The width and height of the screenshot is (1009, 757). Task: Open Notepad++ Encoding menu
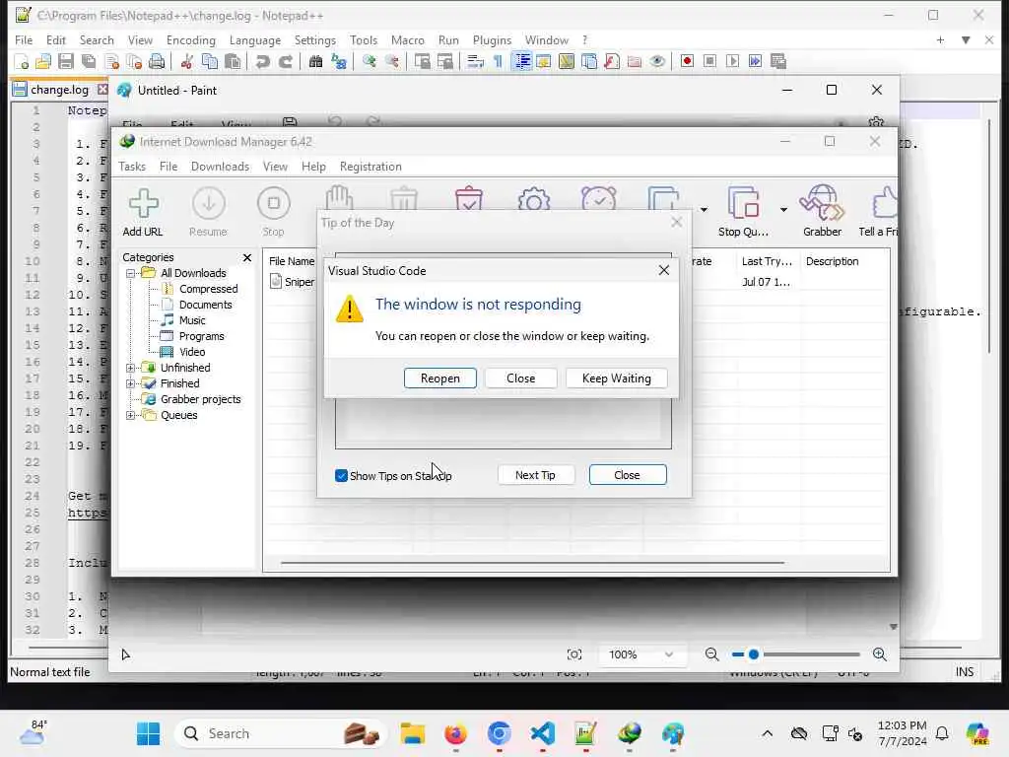point(190,39)
